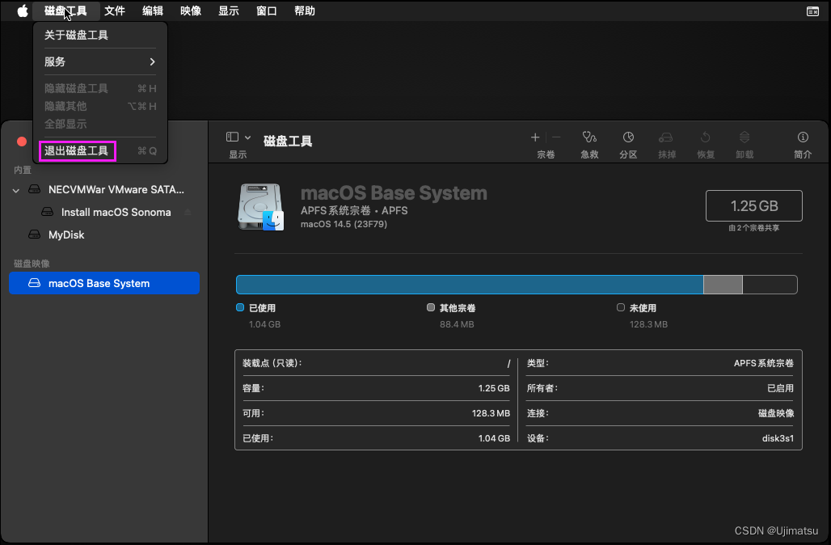831x545 pixels.
Task: Click the macOS Base System volume title
Action: tap(394, 193)
